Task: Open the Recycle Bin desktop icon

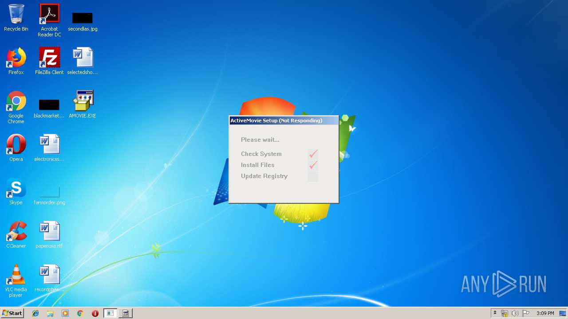Action: [x=16, y=18]
